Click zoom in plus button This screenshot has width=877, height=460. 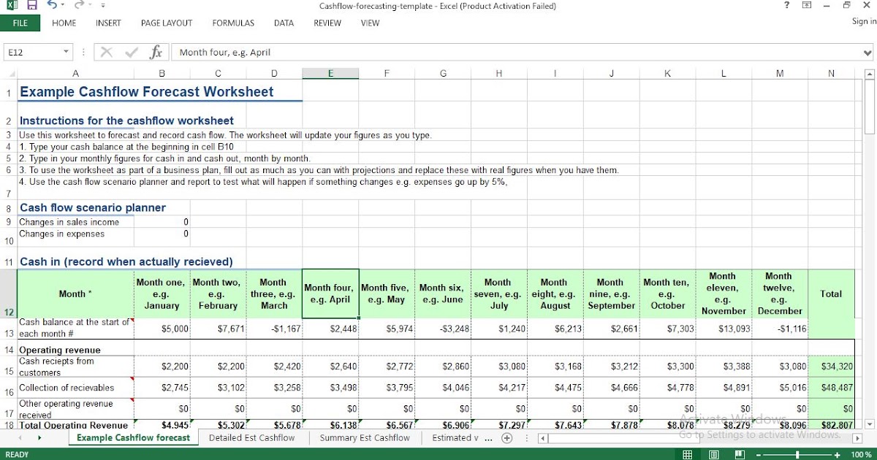[x=837, y=454]
